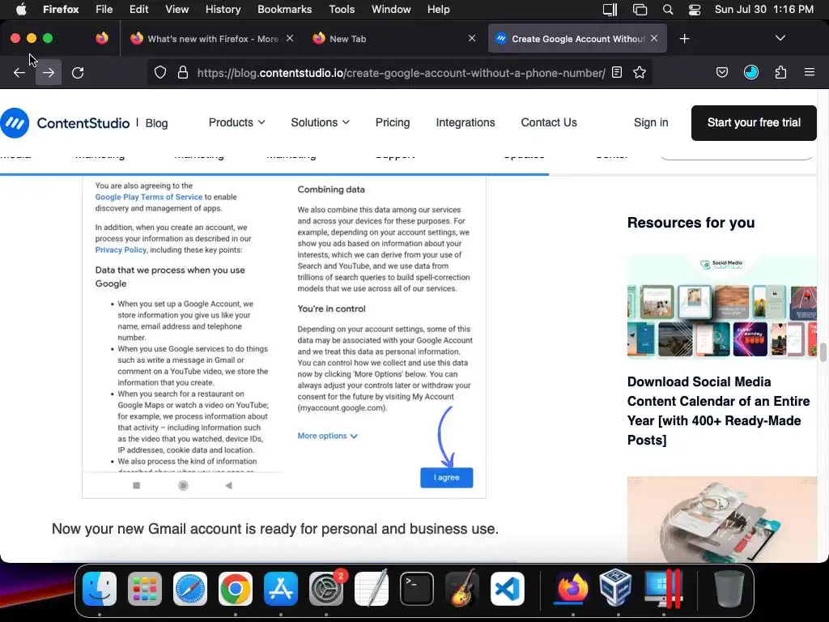Open the Pocket save icon
829x622 pixels.
click(x=721, y=72)
